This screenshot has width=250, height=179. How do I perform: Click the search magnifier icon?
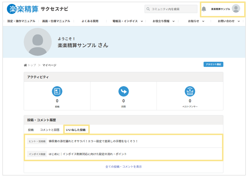coord(148,9)
